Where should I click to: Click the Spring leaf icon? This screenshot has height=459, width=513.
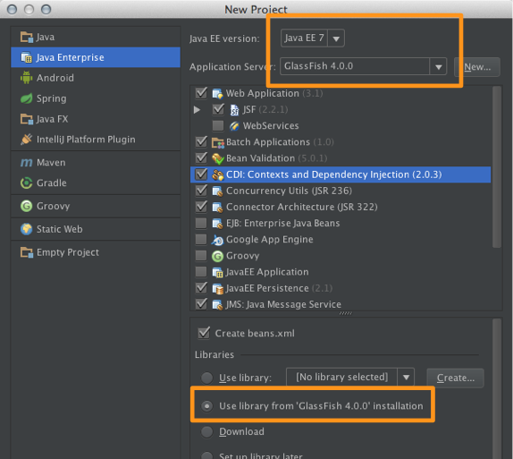(x=26, y=98)
